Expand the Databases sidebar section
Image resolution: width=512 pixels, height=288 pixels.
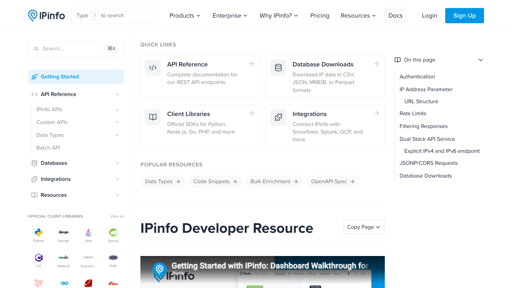coord(117,163)
